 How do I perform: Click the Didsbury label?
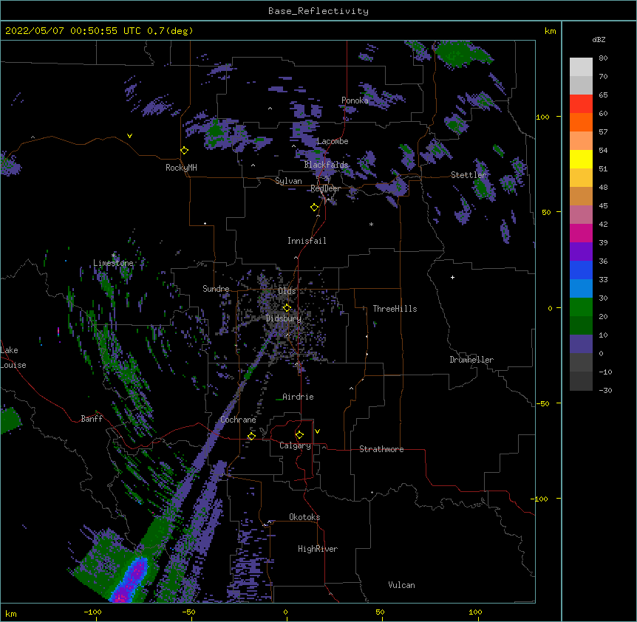[284, 318]
